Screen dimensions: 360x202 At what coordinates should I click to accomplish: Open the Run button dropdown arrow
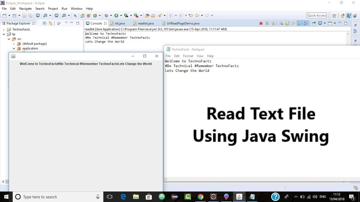click(x=121, y=15)
